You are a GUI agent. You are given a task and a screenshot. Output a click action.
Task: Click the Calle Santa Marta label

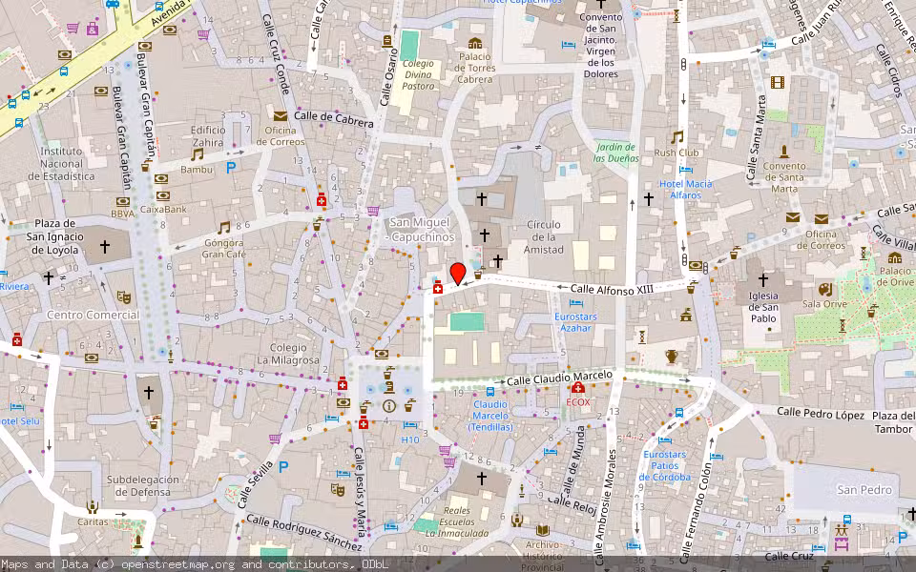click(756, 137)
